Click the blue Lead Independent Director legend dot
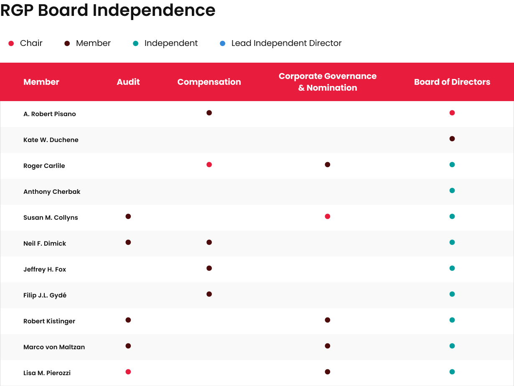 (x=223, y=43)
